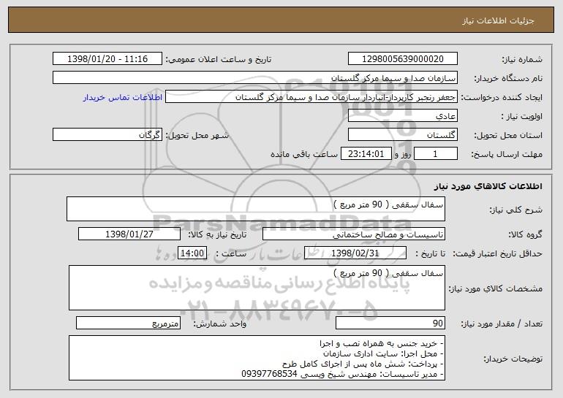Select the priority field showing عادي
Screen dimensions: 563x398
click(402, 116)
